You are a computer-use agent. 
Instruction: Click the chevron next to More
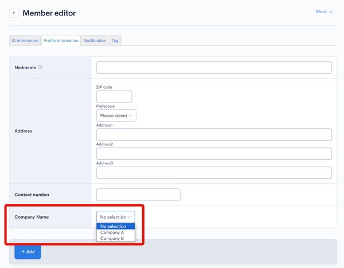(331, 12)
